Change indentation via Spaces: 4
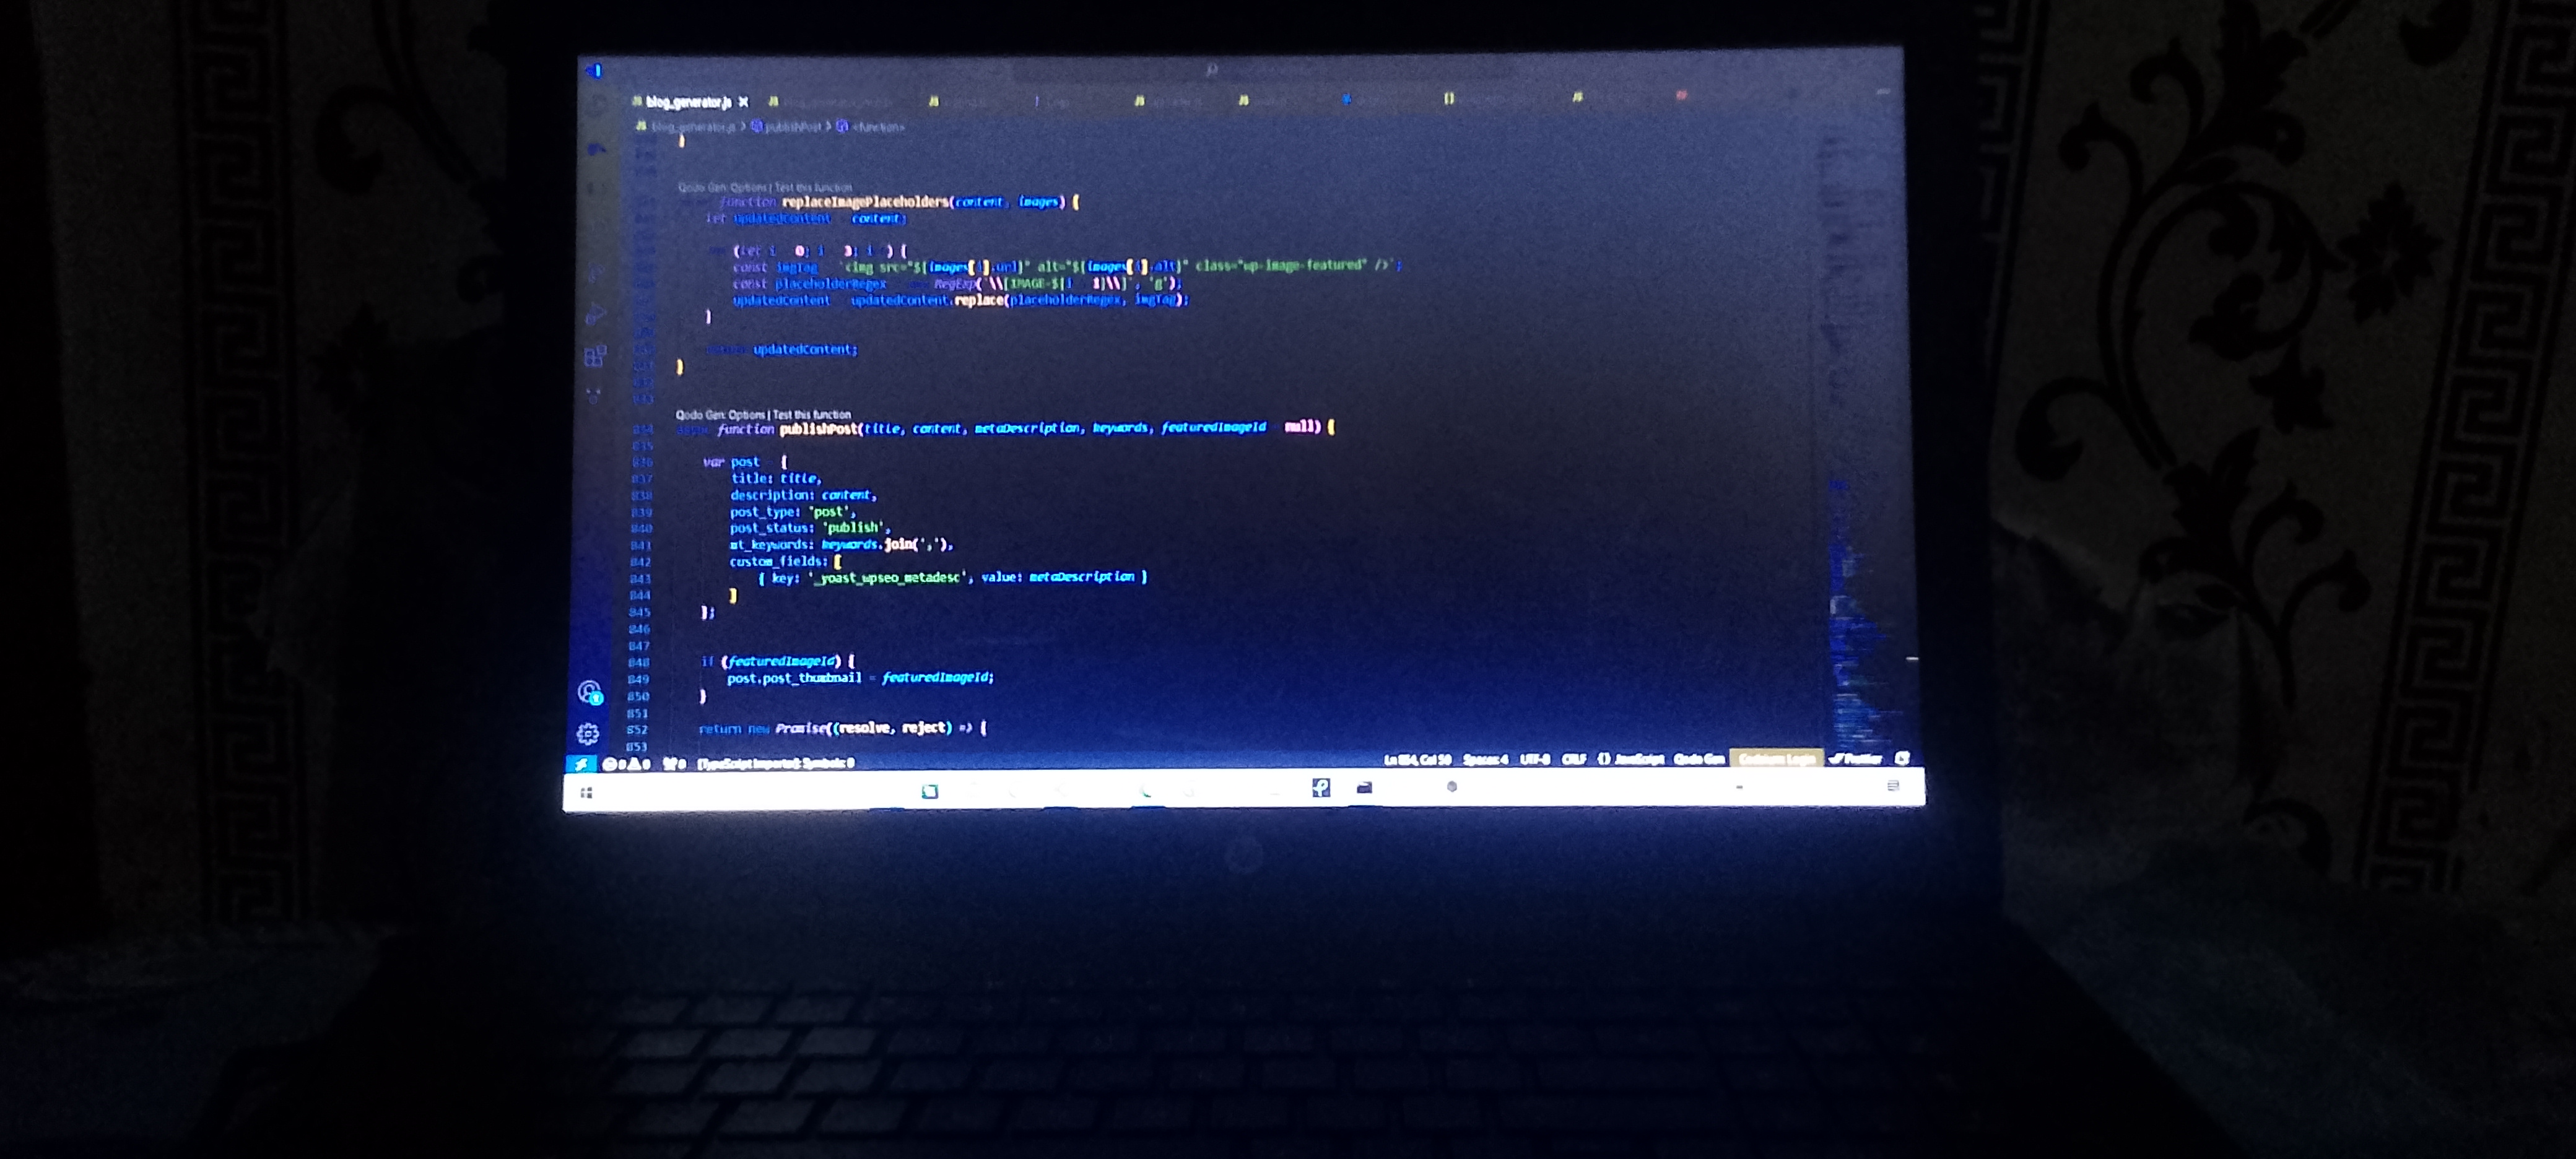 click(1485, 760)
